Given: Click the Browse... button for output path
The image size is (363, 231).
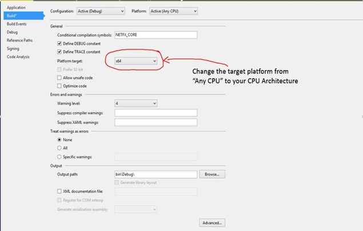Looking at the screenshot, I should click(x=212, y=174).
